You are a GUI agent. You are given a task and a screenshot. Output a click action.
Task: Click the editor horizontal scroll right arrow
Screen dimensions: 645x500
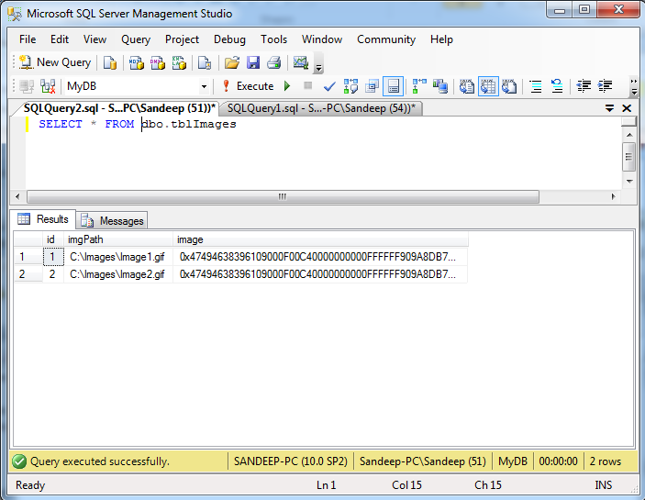pyautogui.click(x=613, y=196)
